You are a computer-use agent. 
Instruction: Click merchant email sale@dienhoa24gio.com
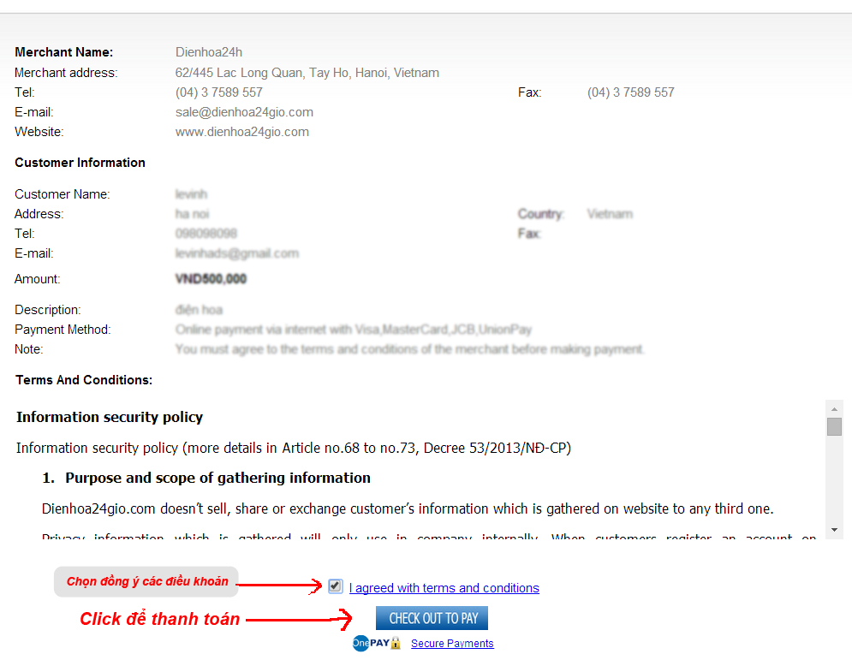point(244,112)
